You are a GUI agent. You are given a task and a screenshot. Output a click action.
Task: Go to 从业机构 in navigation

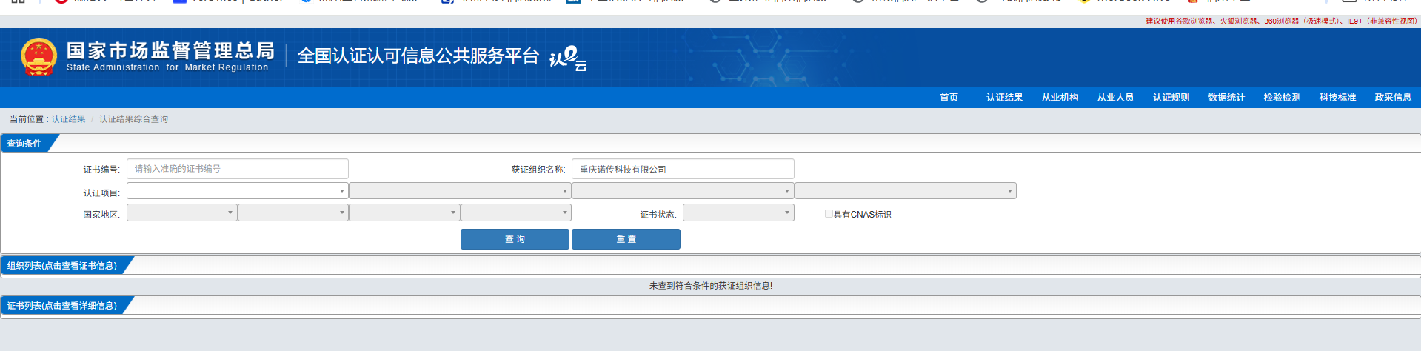pos(1060,98)
